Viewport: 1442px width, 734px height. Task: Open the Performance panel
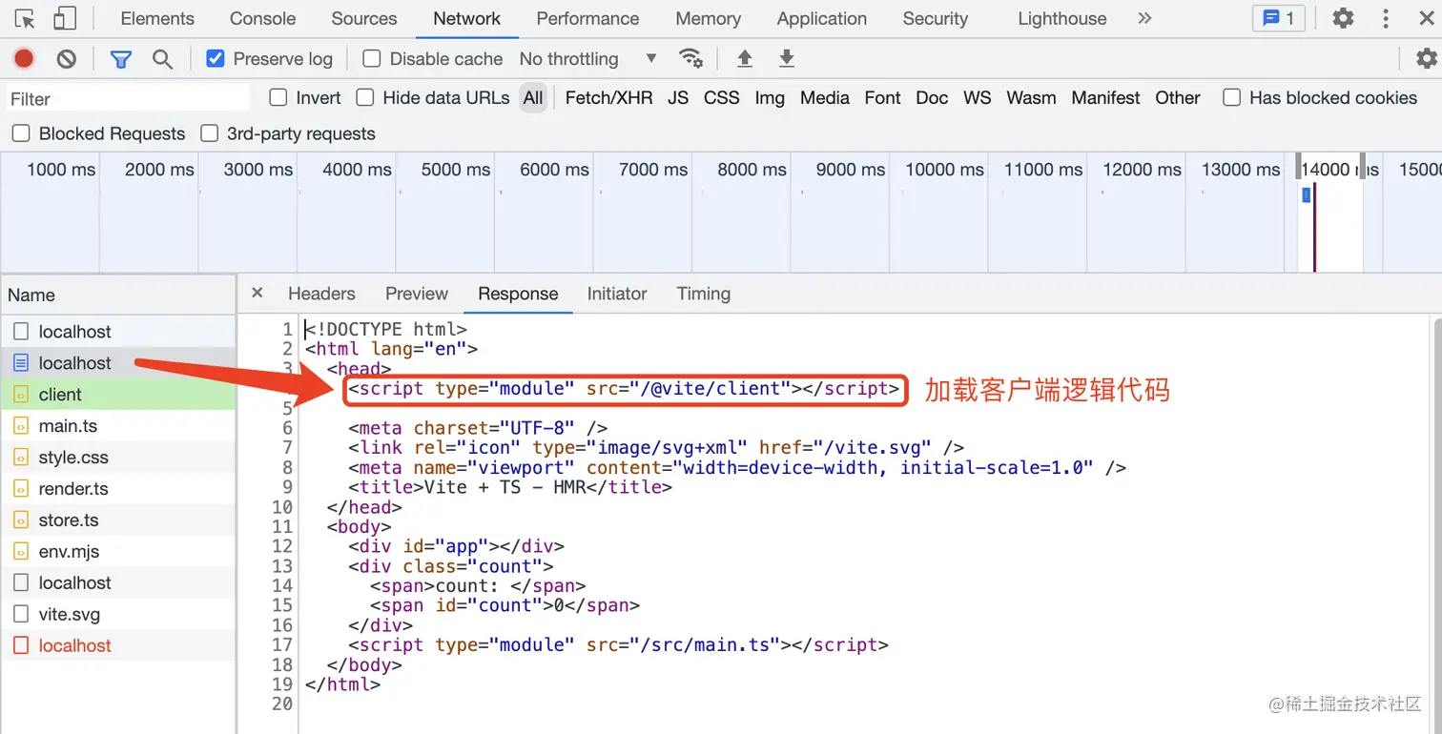pos(588,18)
